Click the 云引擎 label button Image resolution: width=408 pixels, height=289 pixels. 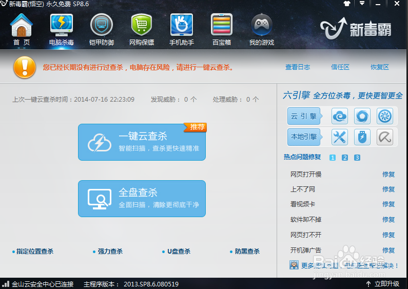tap(304, 116)
